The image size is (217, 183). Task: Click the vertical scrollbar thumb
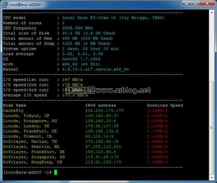coord(212,128)
